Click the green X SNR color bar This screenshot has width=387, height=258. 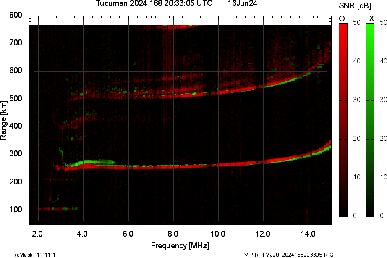370,120
